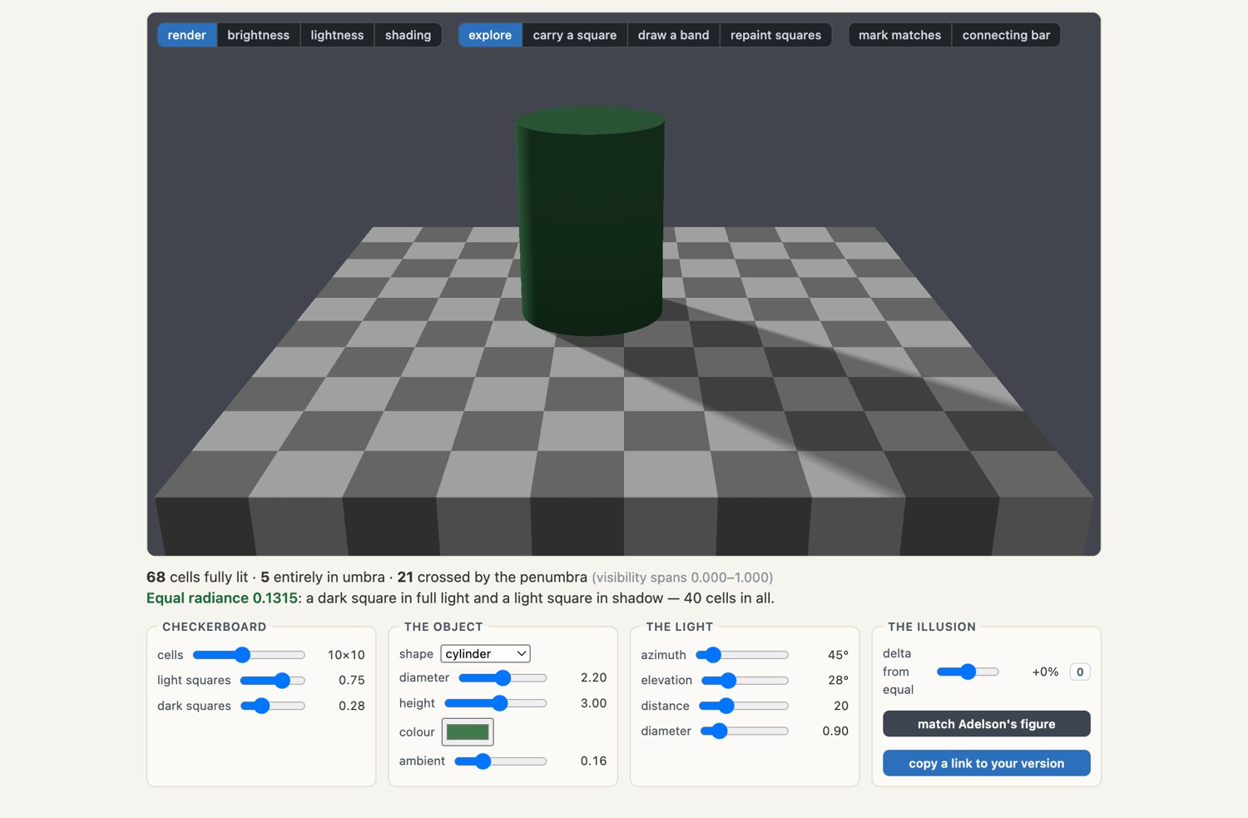
Task: Click match Adelson's figure button
Action: point(987,724)
